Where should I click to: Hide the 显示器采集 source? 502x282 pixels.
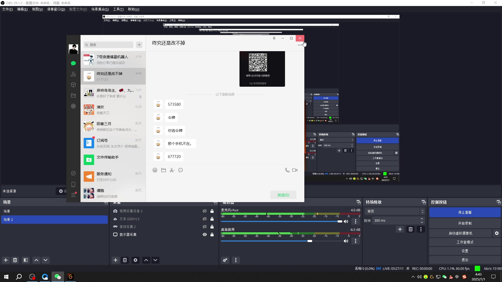coord(205,234)
